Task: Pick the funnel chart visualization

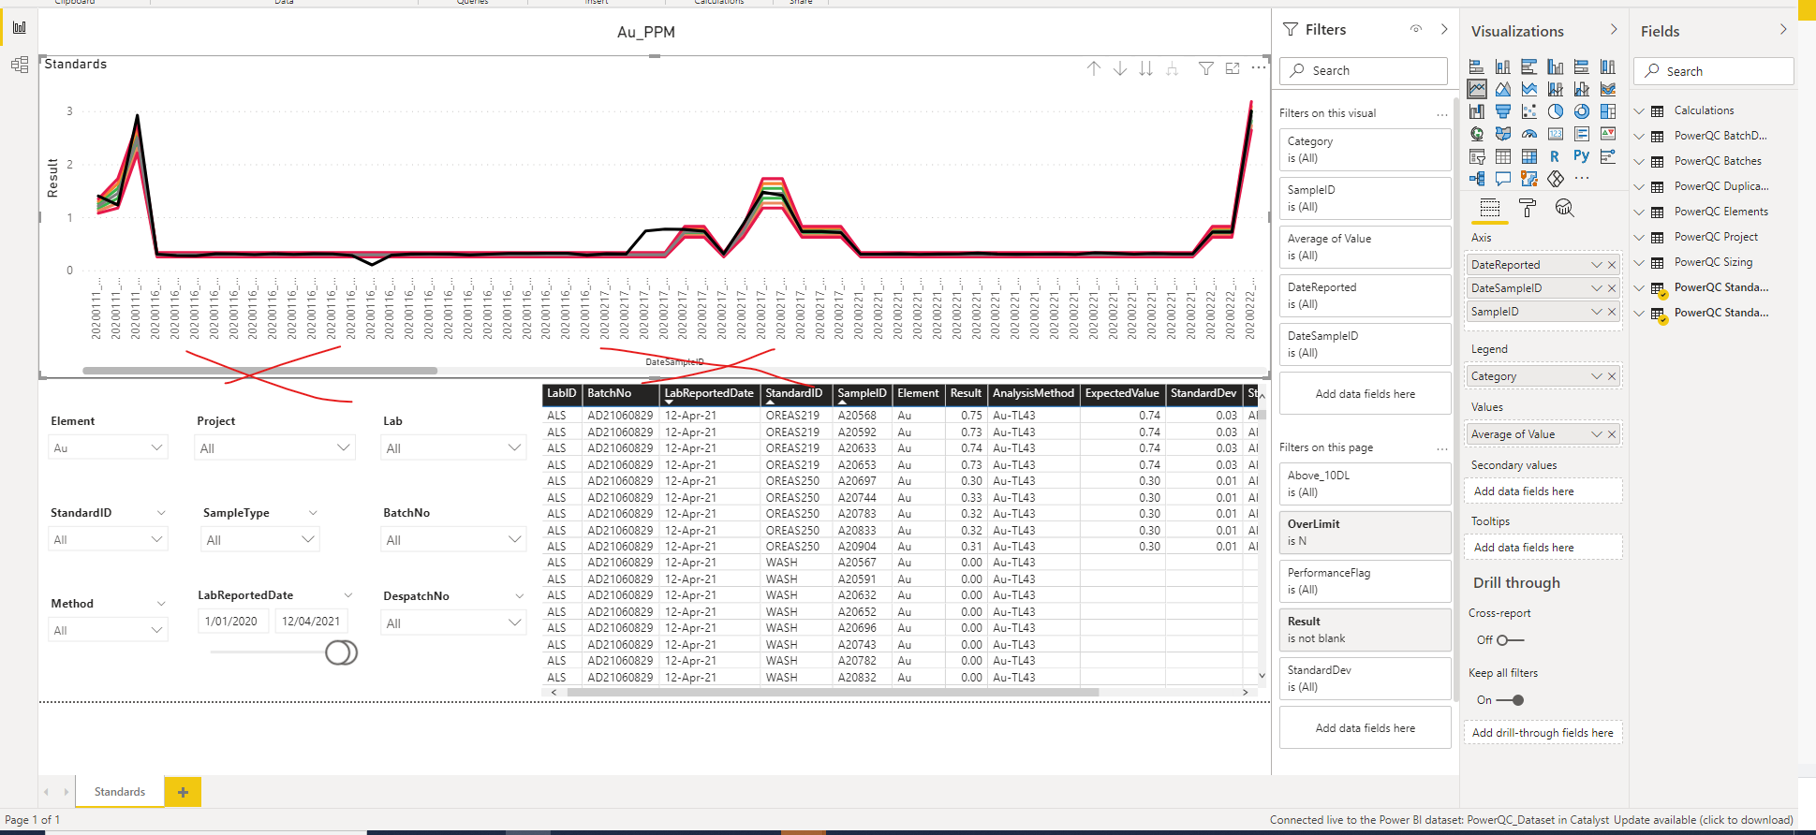Action: pos(1503,111)
